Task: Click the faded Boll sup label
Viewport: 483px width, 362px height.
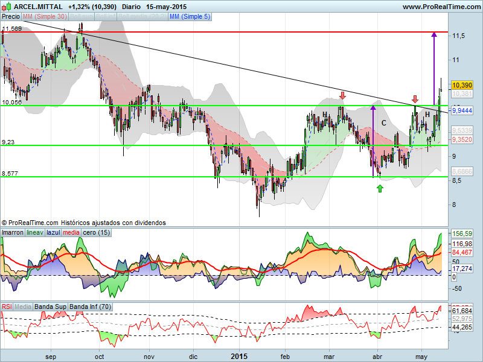Action: coord(82,17)
